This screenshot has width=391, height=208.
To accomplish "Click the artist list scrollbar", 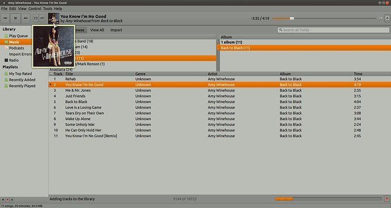I will tap(218, 55).
